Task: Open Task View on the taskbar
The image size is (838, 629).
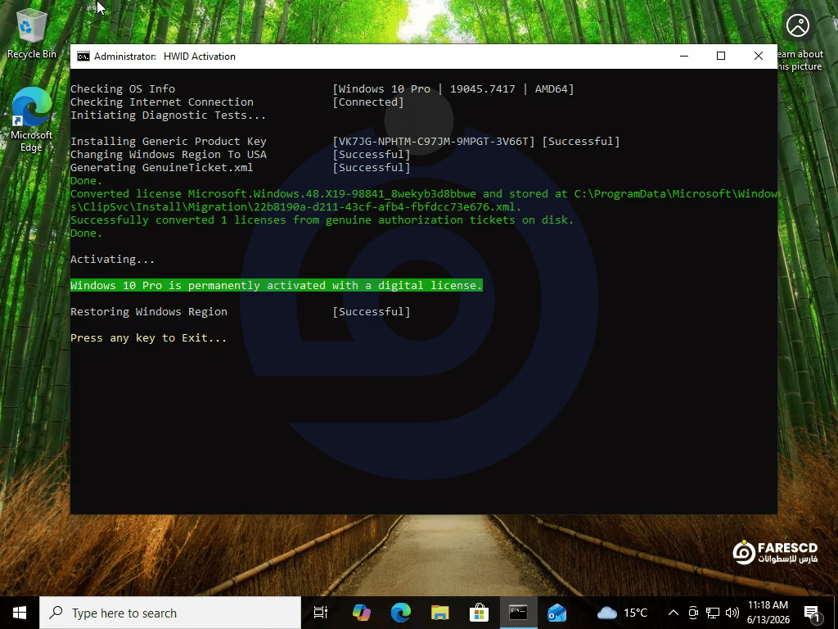Action: tap(320, 613)
